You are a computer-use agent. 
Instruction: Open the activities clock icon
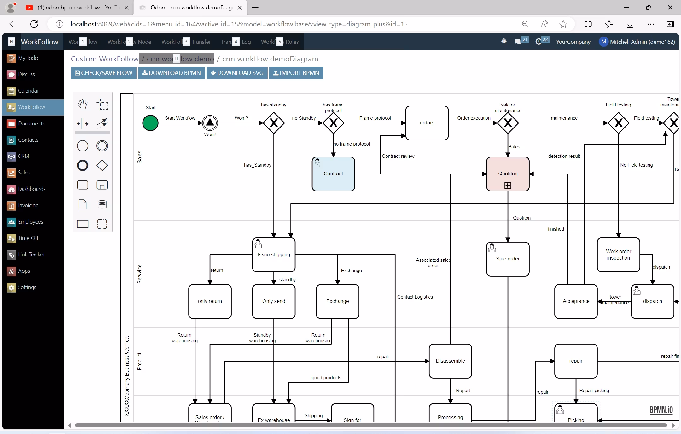[542, 41]
